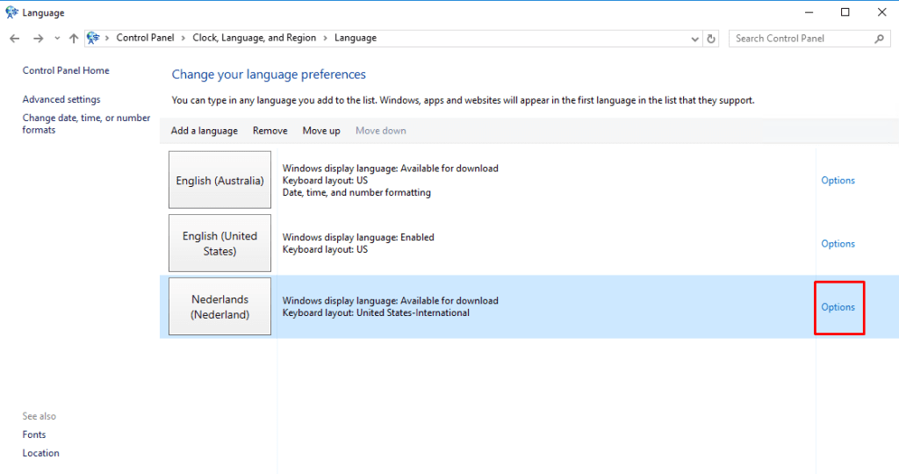Open recent locations dropdown arrow
899x474 pixels.
[x=57, y=39]
